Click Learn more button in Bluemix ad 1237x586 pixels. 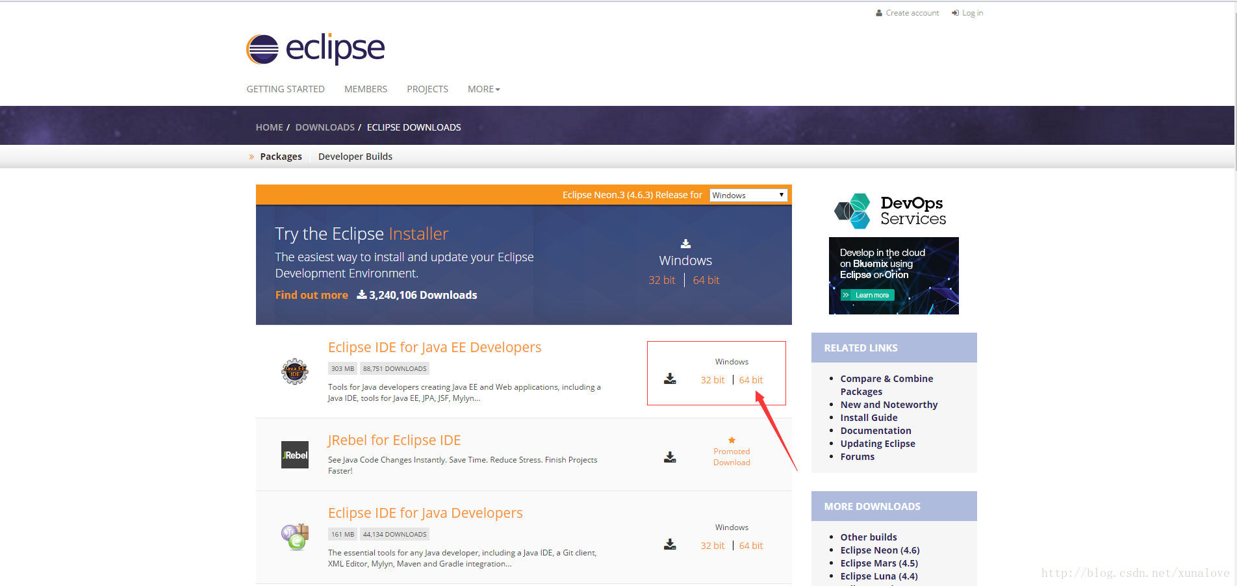click(867, 295)
